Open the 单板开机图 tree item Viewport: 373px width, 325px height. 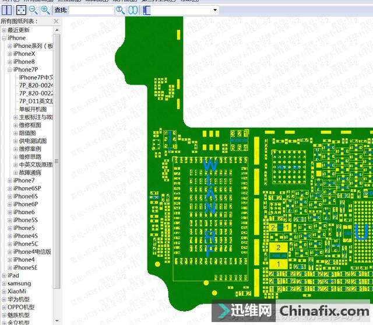click(x=33, y=109)
